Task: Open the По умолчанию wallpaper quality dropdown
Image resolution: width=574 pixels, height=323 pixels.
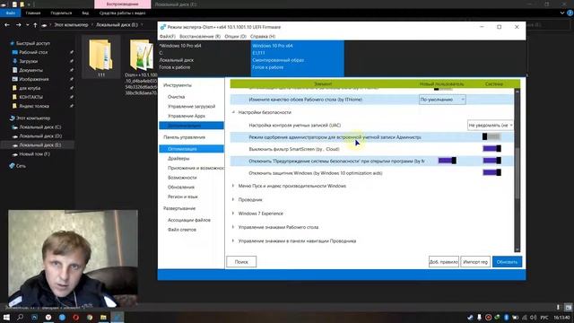Action: (442, 100)
